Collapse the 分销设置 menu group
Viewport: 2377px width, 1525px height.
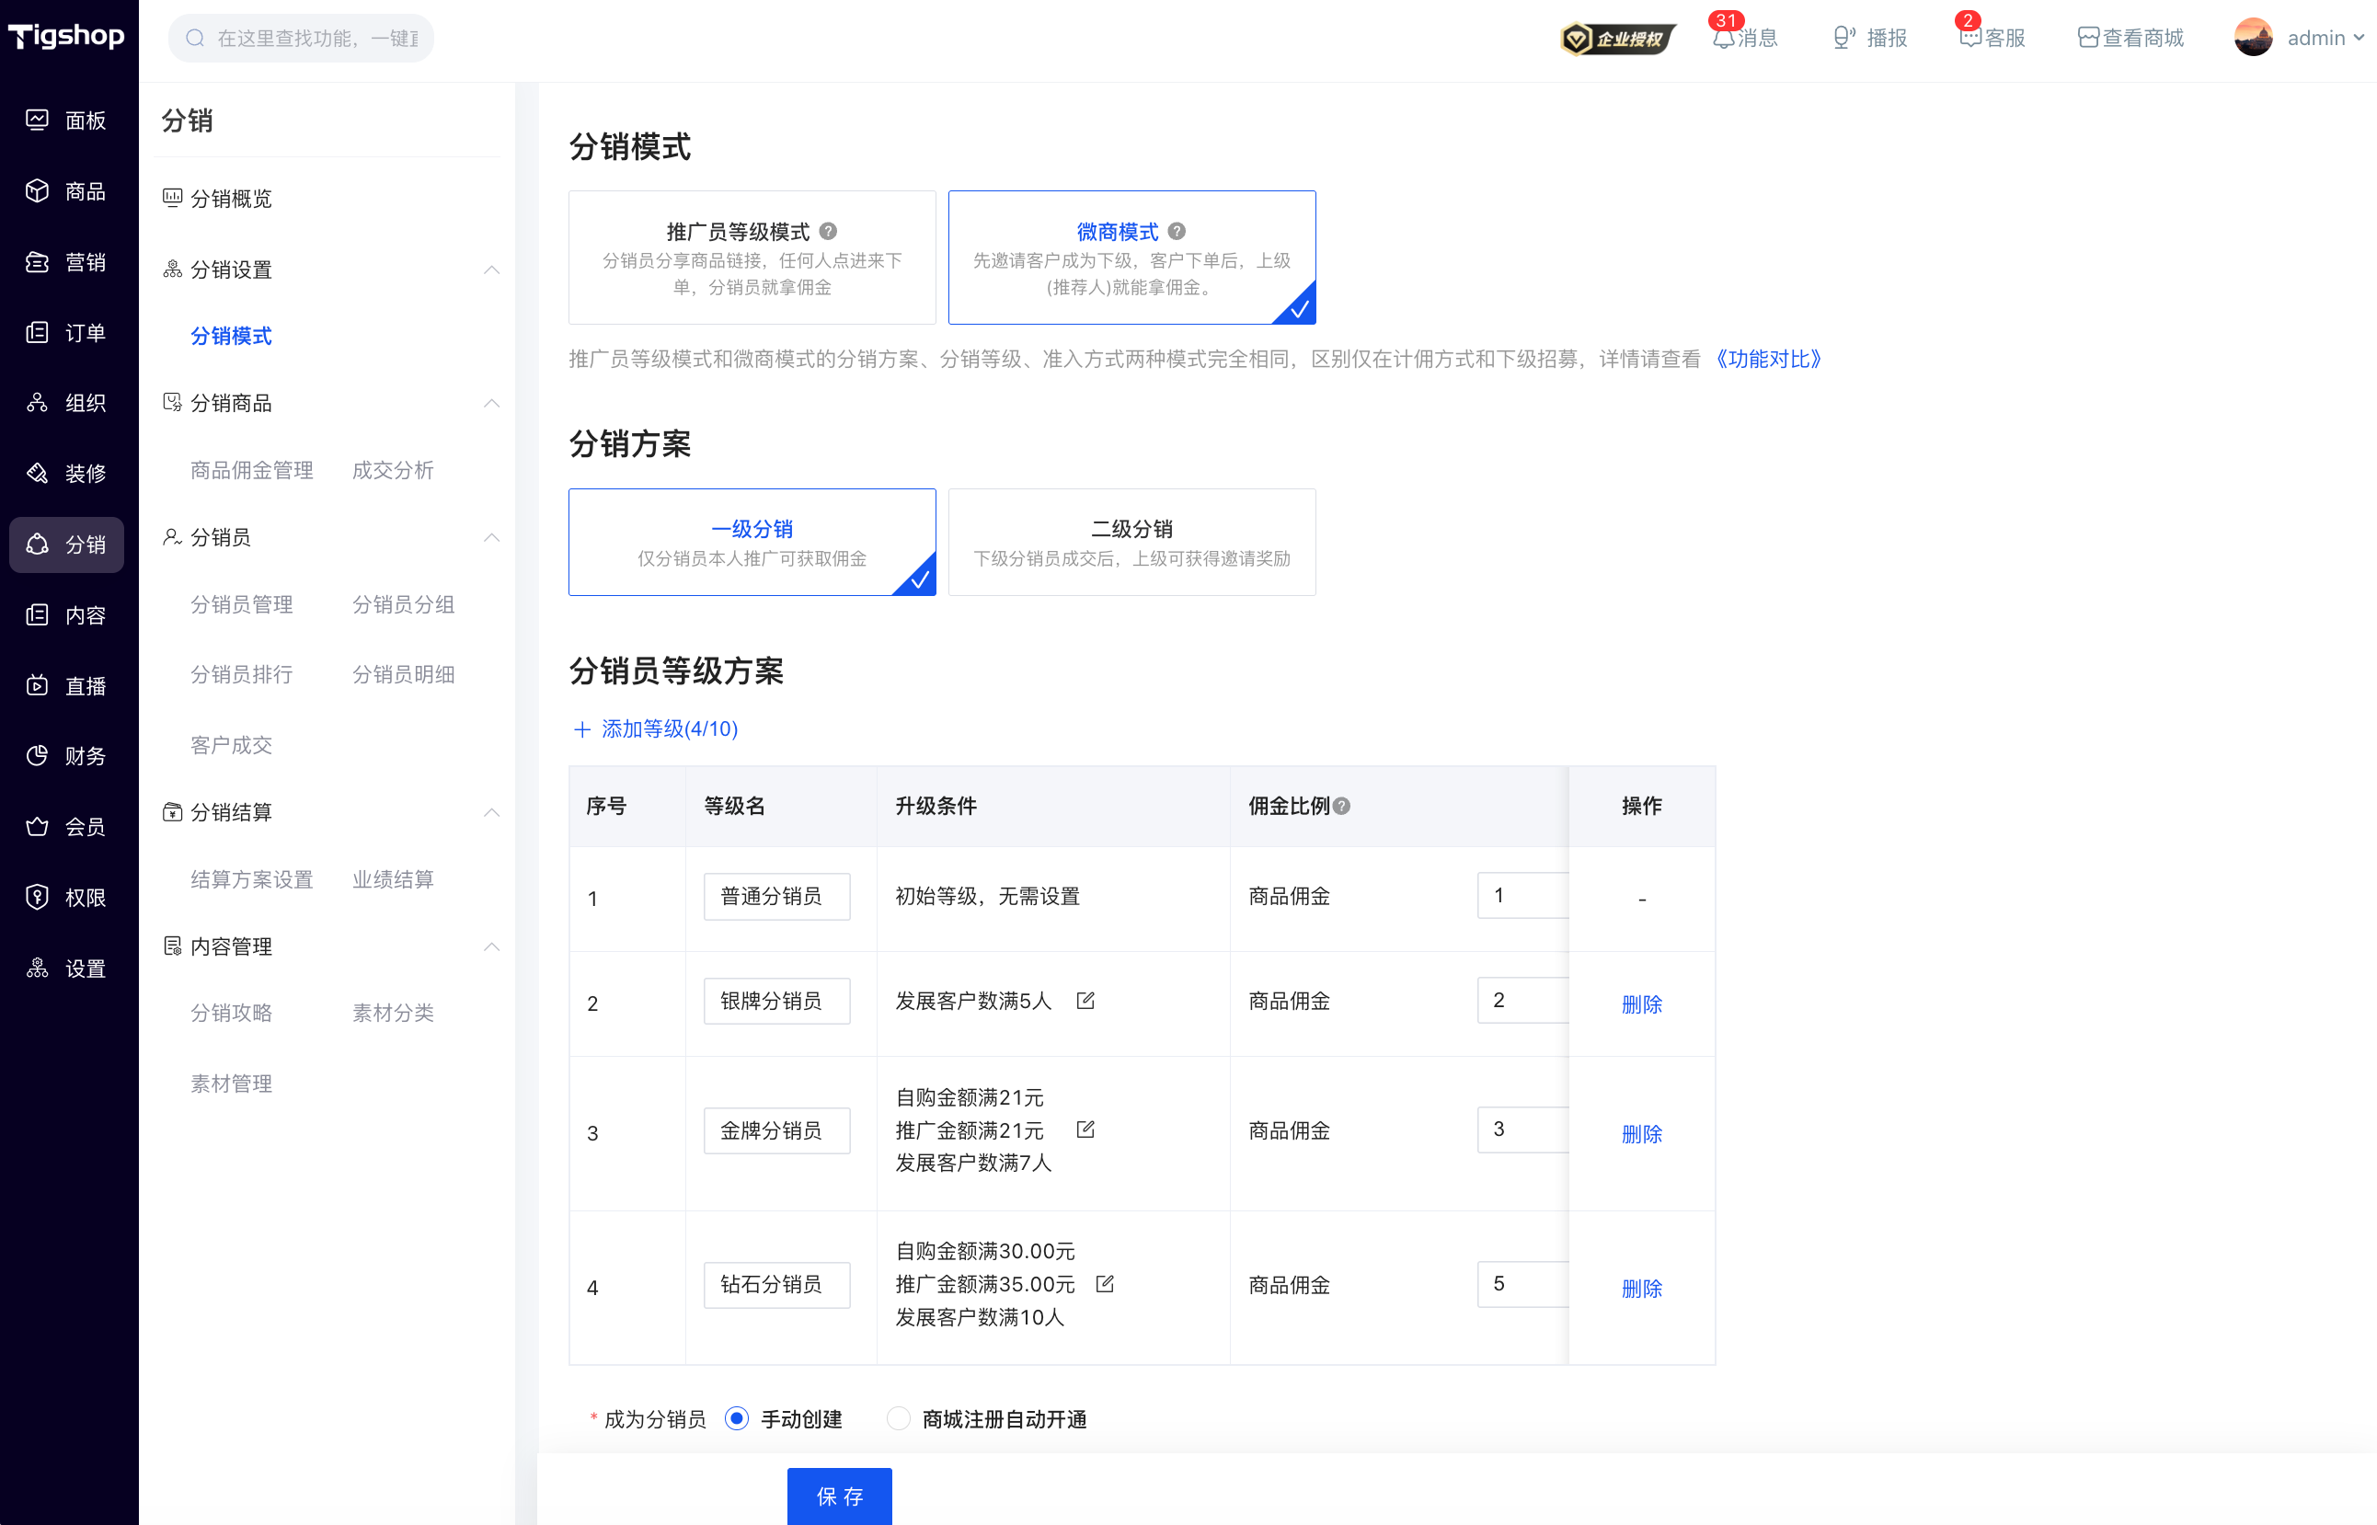(x=491, y=269)
